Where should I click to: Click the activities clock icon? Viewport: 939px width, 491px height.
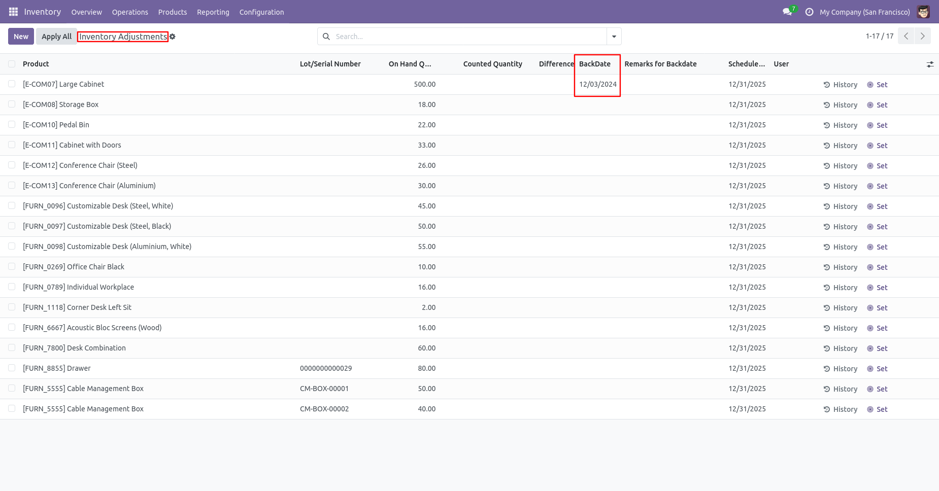(809, 12)
